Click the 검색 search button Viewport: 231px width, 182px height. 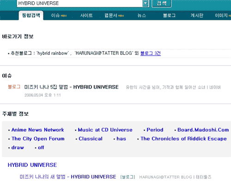click(x=162, y=3)
